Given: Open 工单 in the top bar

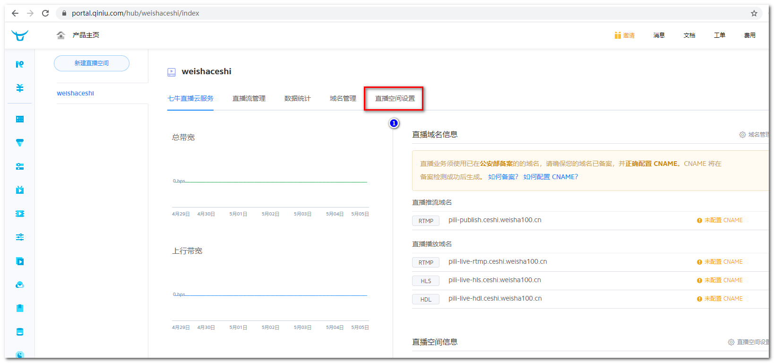Looking at the screenshot, I should pyautogui.click(x=720, y=35).
